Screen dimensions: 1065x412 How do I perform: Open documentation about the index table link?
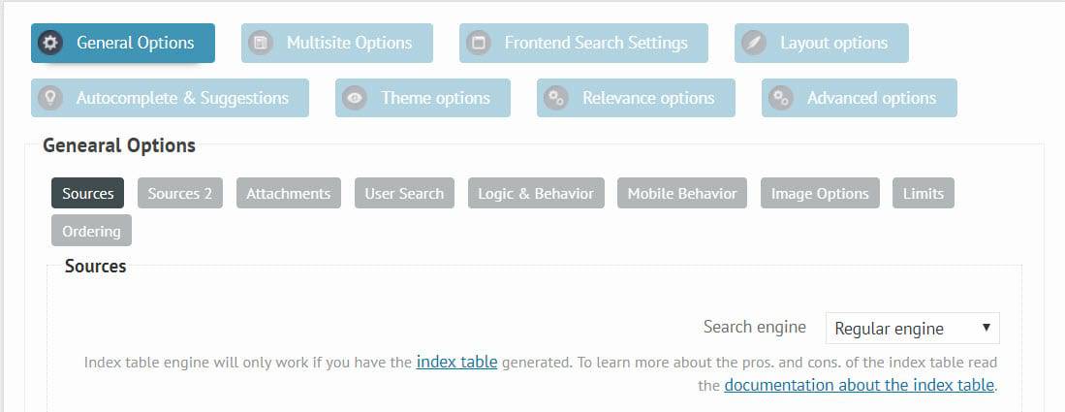(860, 385)
